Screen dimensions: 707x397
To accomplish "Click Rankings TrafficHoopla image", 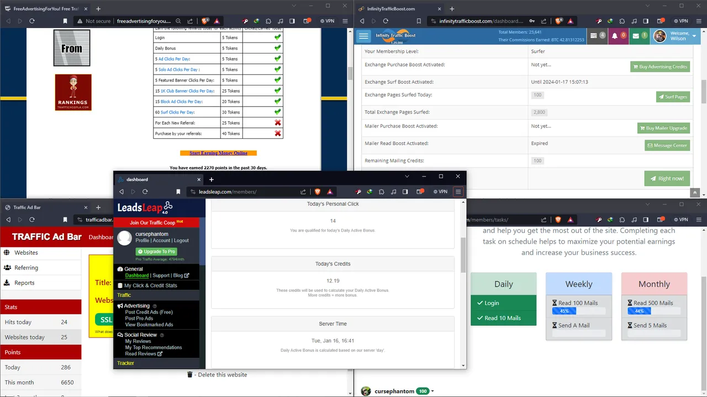I will click(73, 92).
